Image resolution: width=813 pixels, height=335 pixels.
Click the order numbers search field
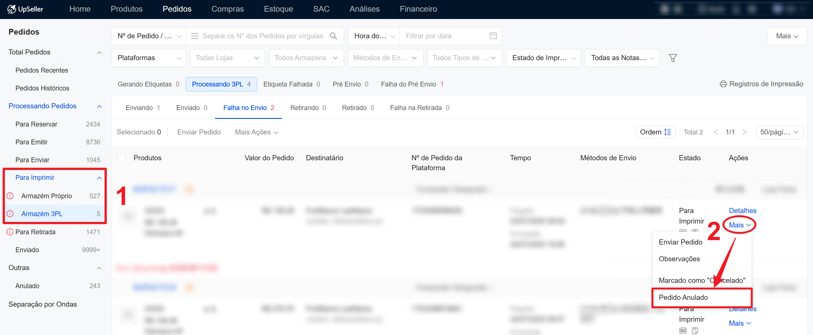click(263, 36)
